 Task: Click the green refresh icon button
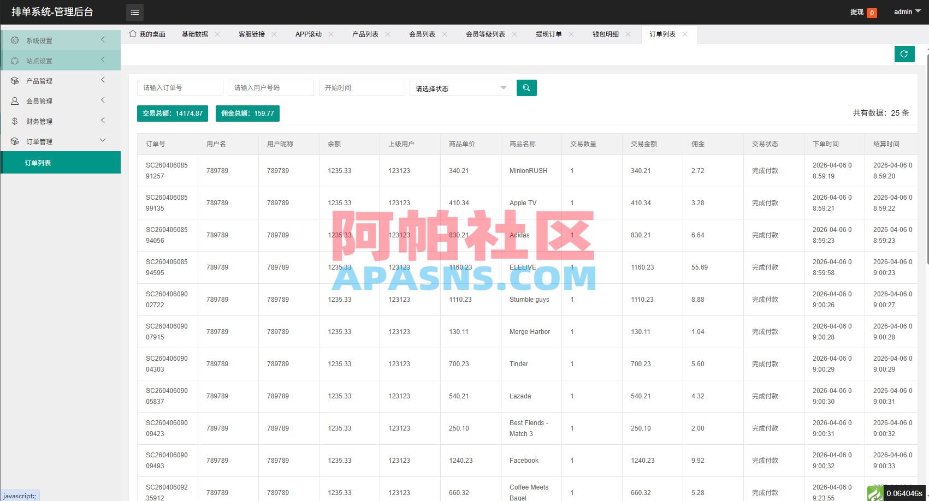tap(904, 54)
